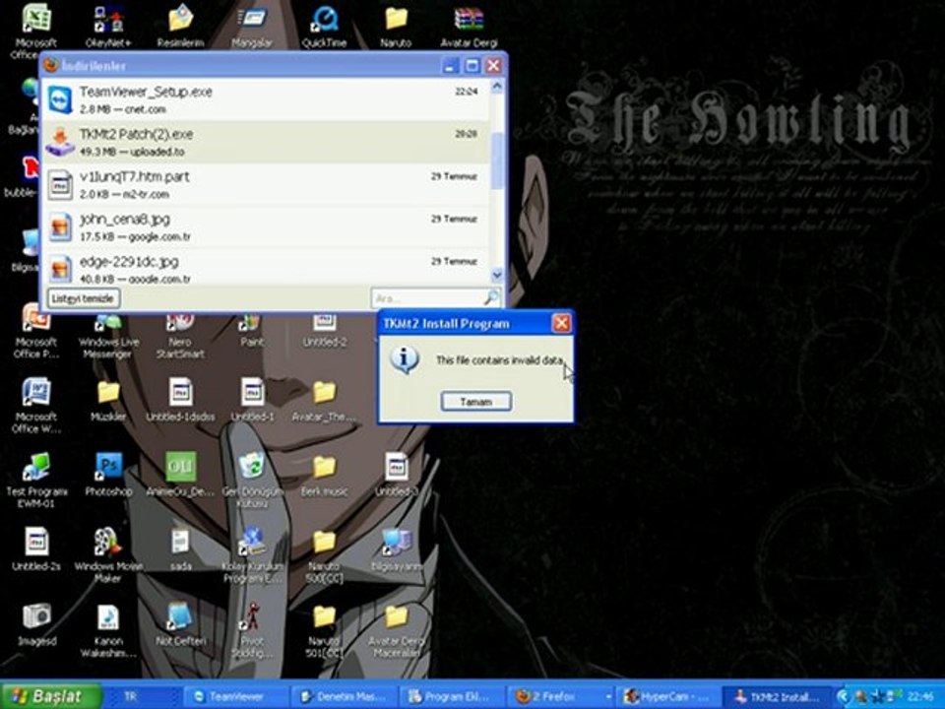Screen dimensions: 945x709
Task: Select v1lunqT7.htm.part download row
Action: [x=265, y=185]
